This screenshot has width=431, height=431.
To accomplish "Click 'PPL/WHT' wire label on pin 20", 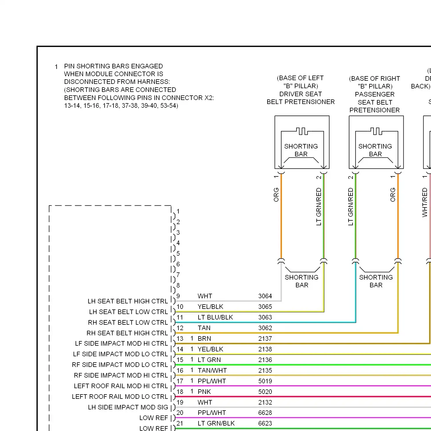I will (x=212, y=413).
